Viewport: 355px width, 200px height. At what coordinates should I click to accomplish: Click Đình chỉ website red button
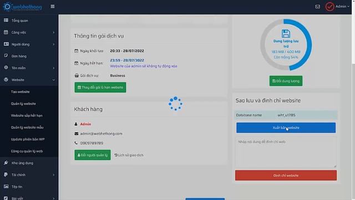tap(286, 176)
